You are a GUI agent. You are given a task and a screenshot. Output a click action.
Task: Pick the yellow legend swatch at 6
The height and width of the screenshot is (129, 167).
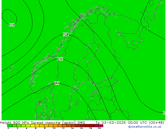pyautogui.click(x=37, y=126)
